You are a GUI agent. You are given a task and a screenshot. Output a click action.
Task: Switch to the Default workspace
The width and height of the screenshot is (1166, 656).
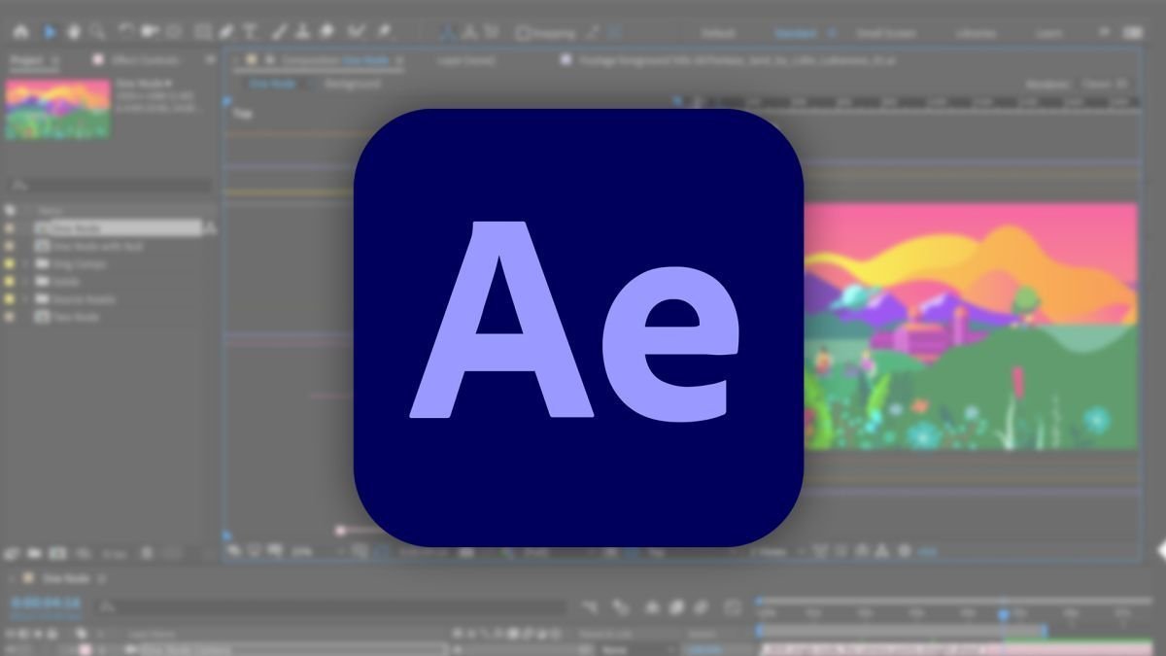click(x=718, y=33)
